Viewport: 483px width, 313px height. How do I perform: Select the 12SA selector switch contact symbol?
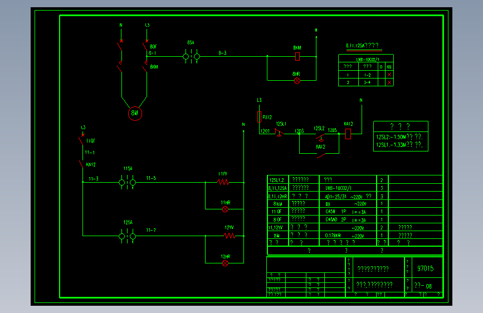tap(127, 236)
